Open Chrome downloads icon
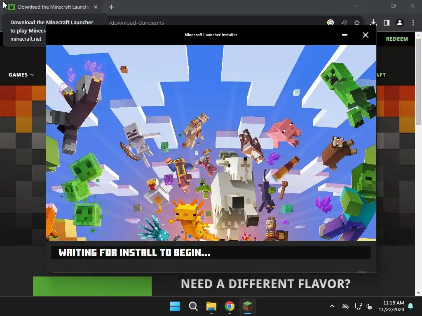The image size is (422, 316). pyautogui.click(x=373, y=23)
